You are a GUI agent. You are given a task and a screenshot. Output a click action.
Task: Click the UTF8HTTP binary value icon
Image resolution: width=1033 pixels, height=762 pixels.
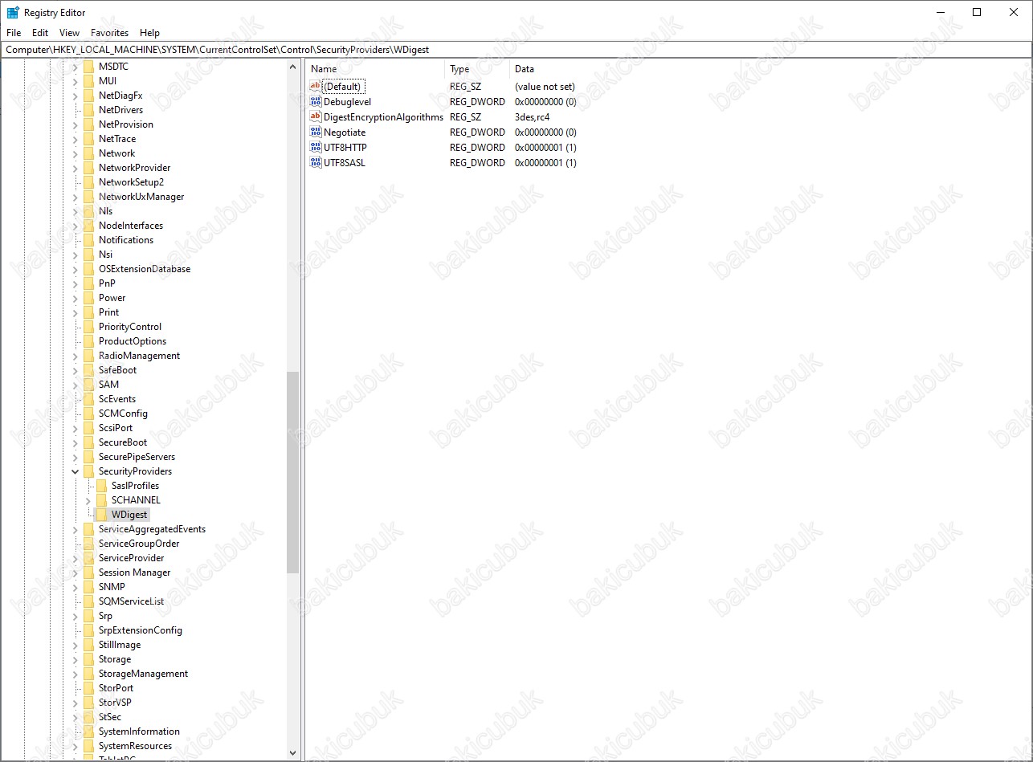[x=315, y=148]
